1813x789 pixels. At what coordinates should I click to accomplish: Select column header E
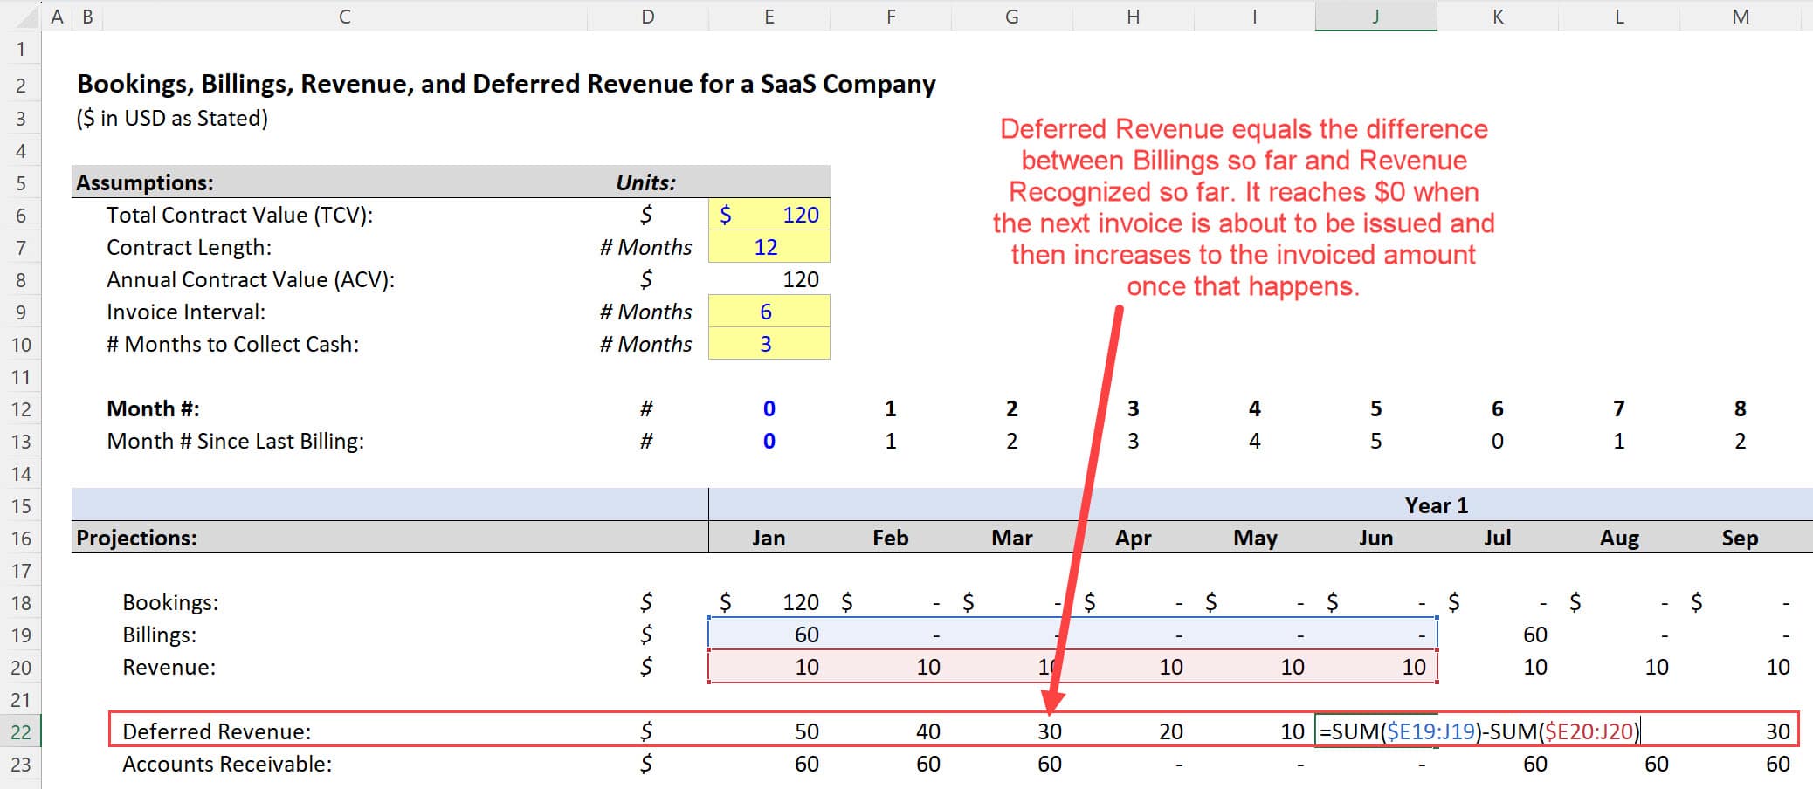[x=769, y=15]
